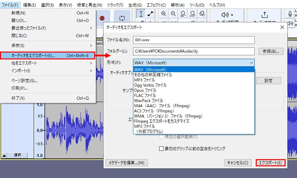Viewport: 297px width, 178px height.
Task: Choose 開く(O)... from File menu
Action: [48, 21]
